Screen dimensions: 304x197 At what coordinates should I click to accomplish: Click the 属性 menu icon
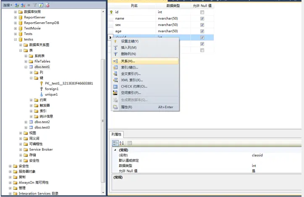115,107
